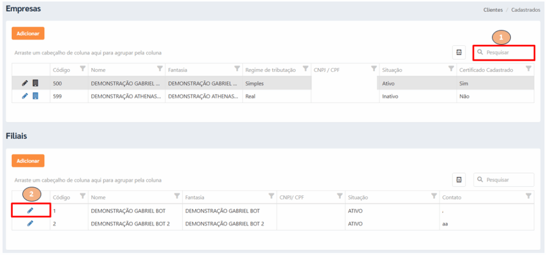
Task: Edit company 599 with pencil icon
Action: 25,96
